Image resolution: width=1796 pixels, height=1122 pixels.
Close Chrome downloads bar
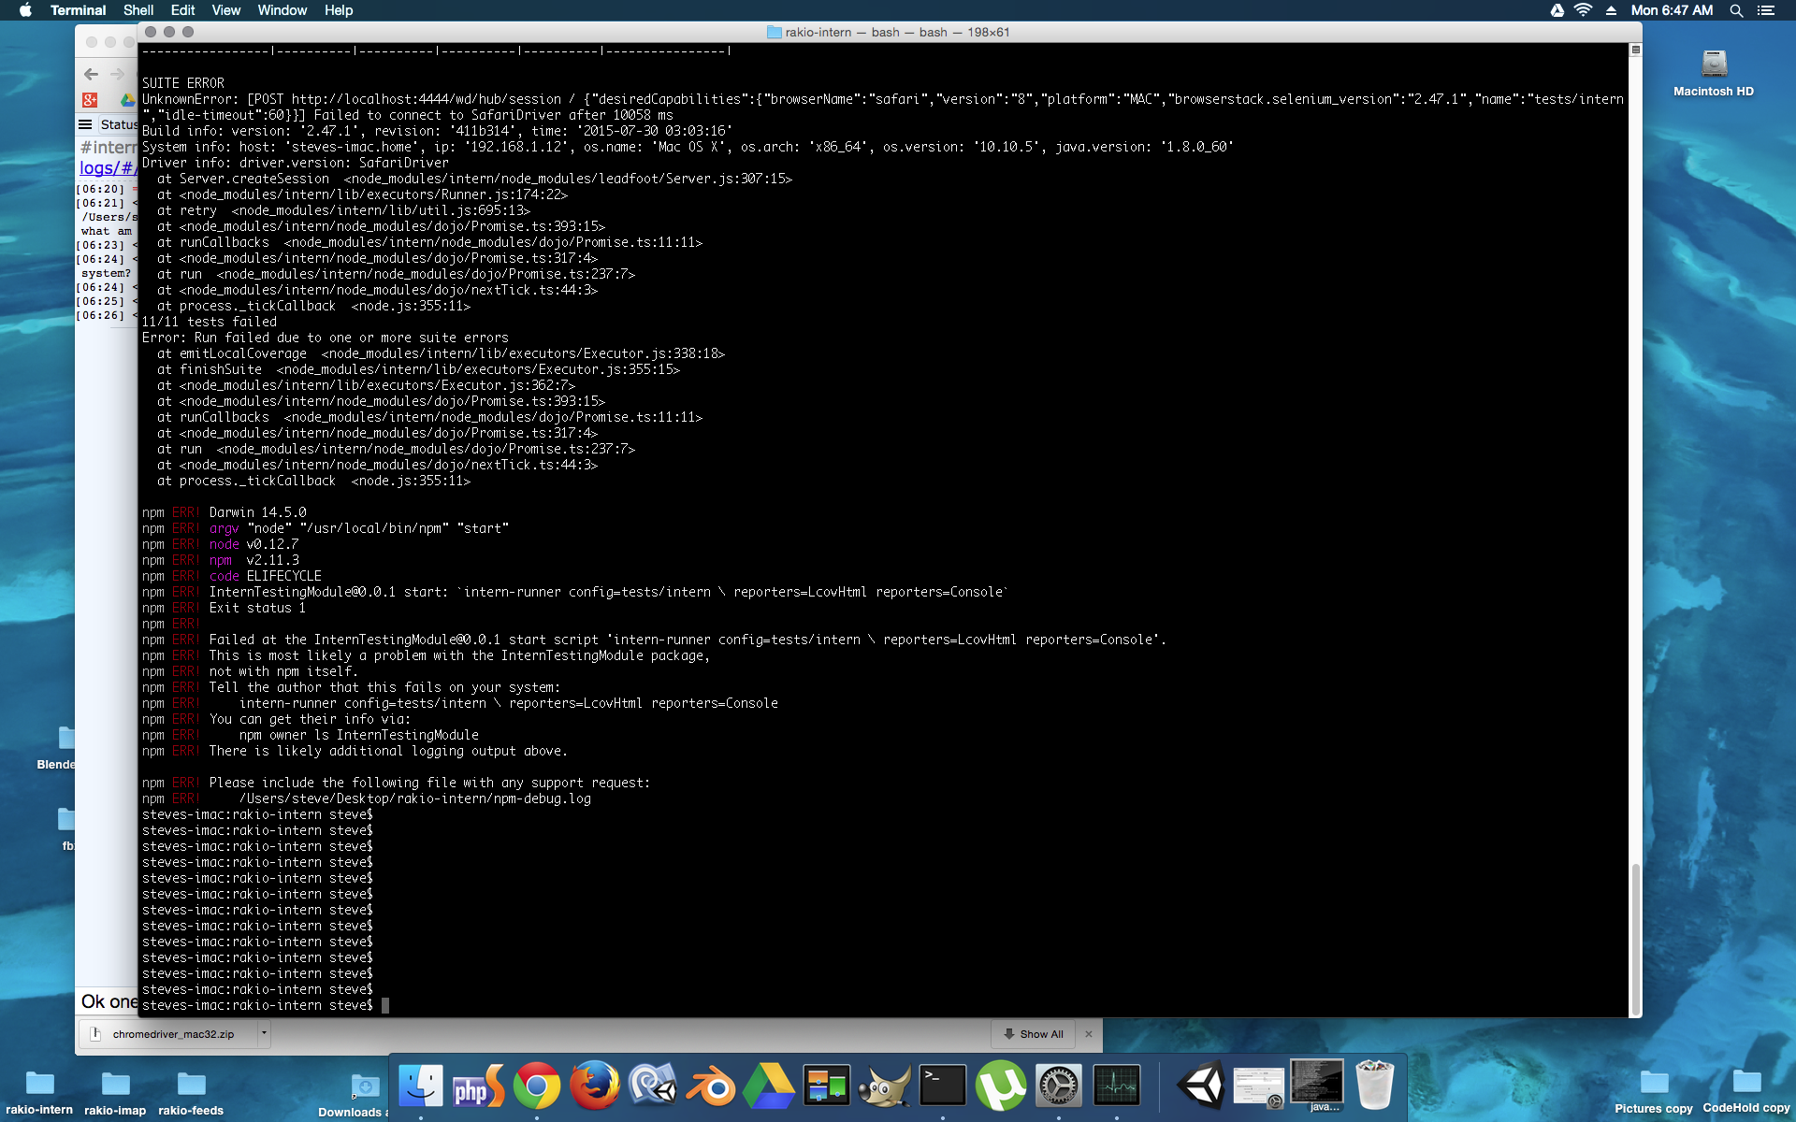click(1089, 1034)
